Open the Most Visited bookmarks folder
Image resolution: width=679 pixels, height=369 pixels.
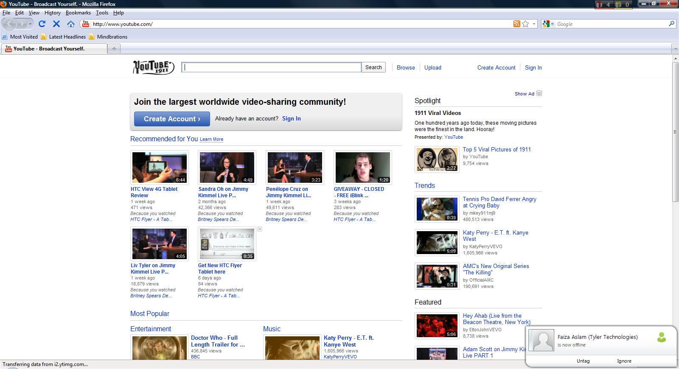(20, 37)
